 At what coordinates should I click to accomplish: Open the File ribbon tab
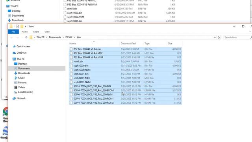tap(13, 32)
